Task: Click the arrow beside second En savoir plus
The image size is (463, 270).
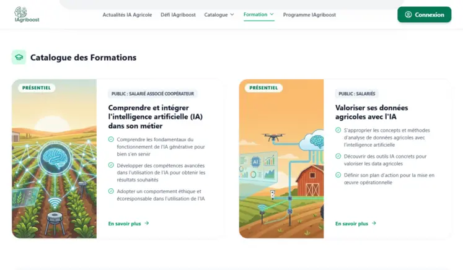Action: pos(374,224)
